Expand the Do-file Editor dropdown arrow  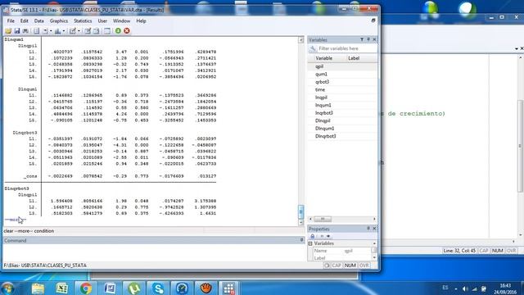79,31
